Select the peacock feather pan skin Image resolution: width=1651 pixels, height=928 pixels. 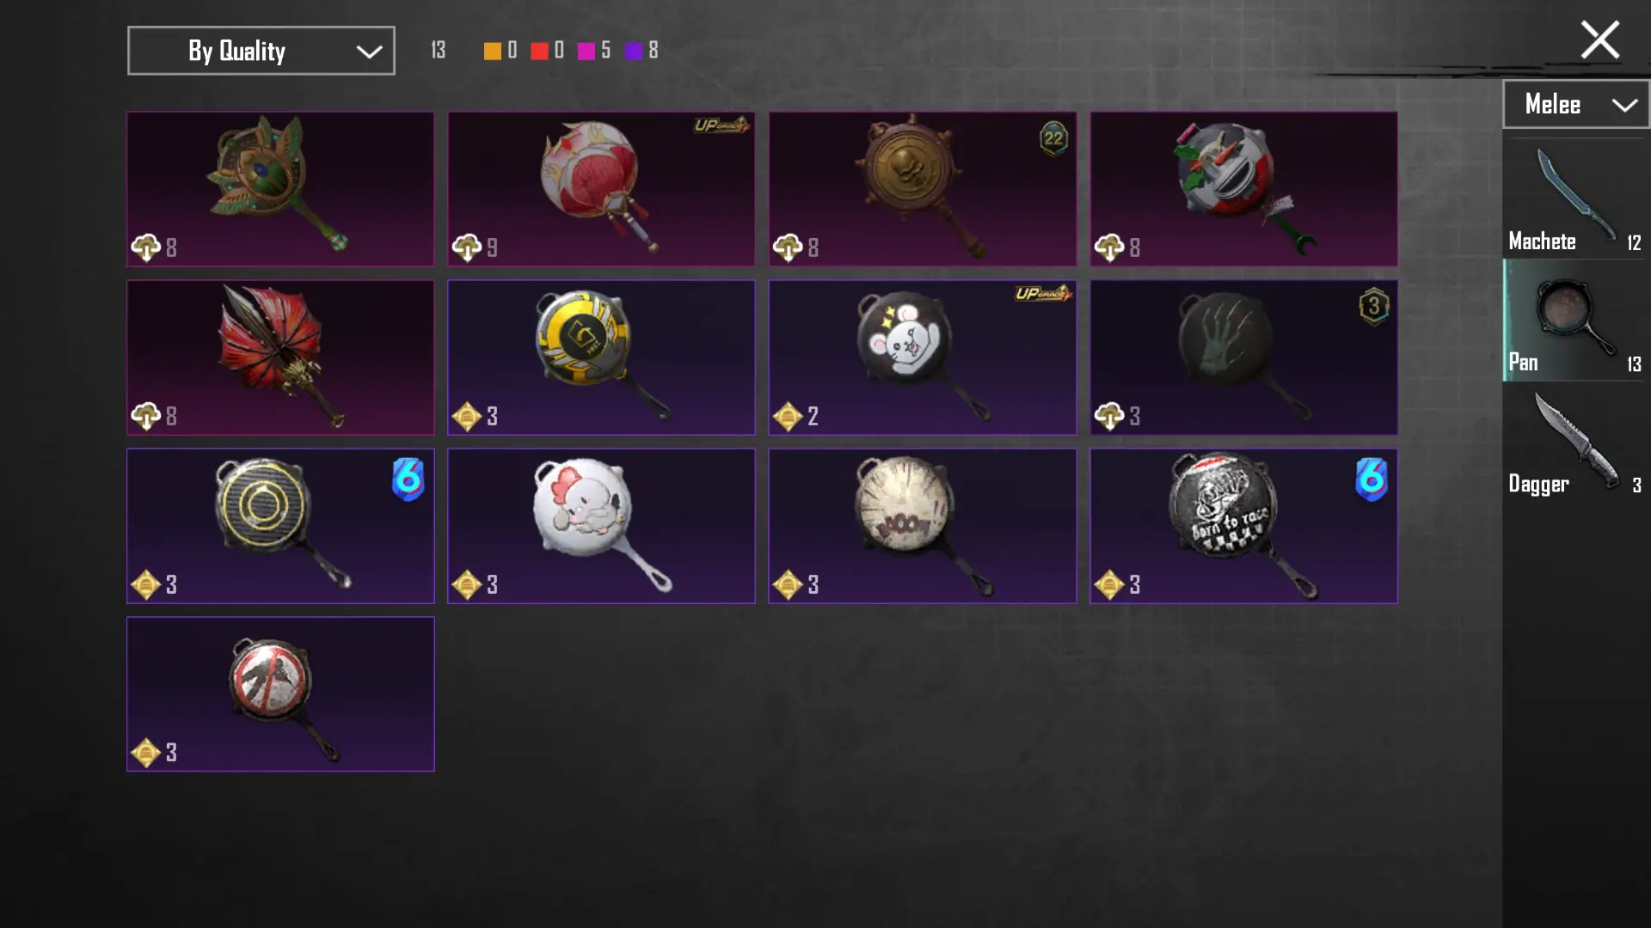280,188
